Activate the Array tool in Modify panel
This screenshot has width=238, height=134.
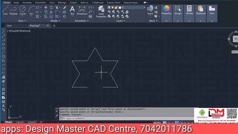(57, 16)
